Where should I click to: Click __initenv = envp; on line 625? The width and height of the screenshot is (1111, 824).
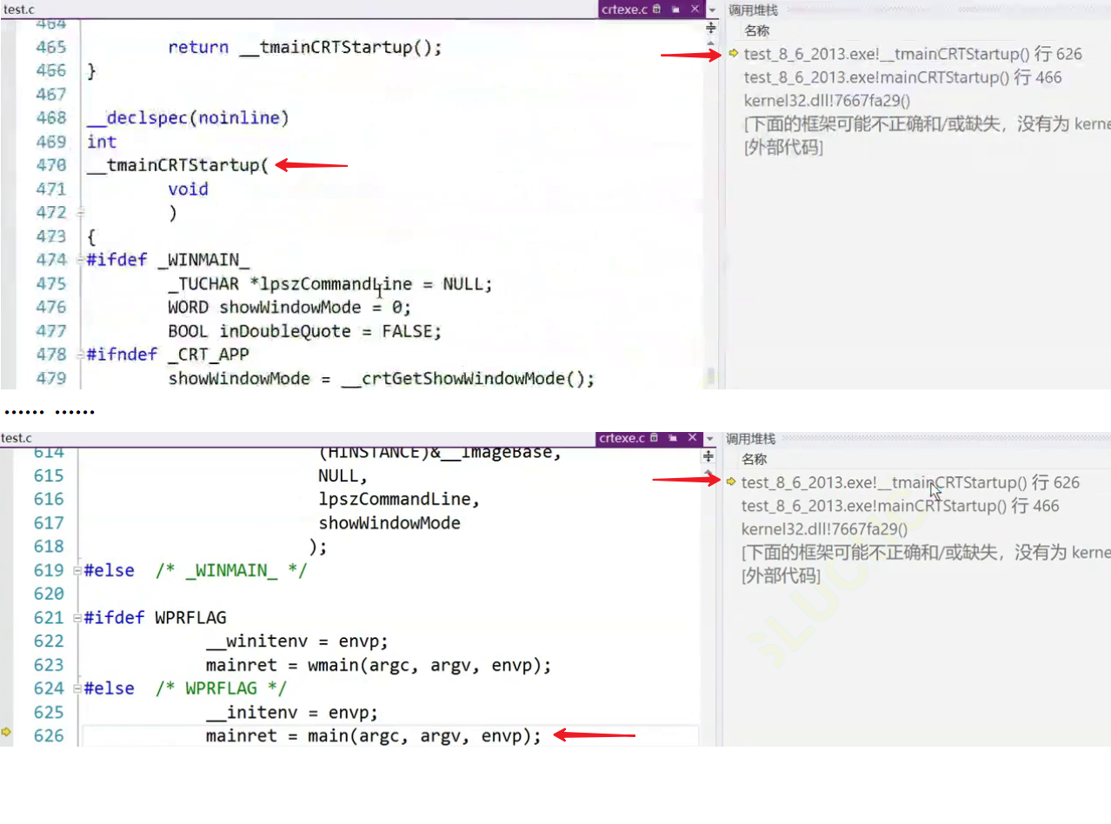(291, 713)
